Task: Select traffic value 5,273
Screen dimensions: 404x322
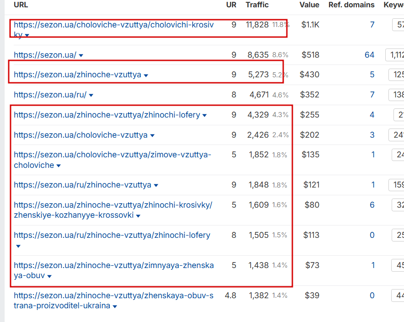Action: 258,75
